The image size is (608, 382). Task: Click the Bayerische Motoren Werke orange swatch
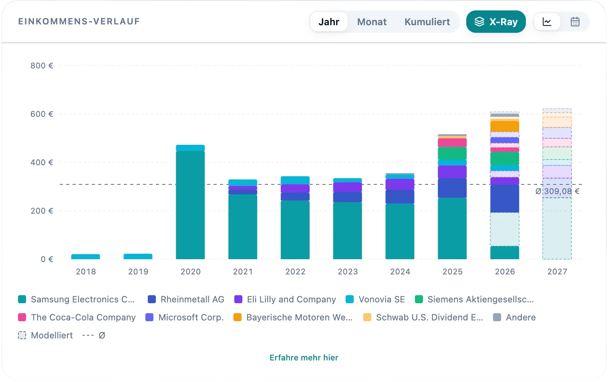click(x=238, y=317)
